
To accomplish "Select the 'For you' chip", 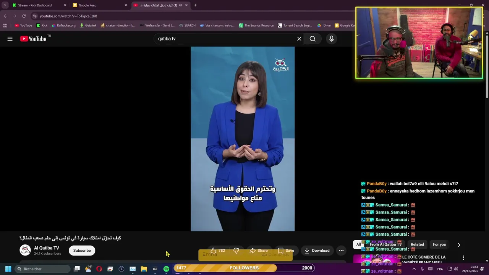I will tap(439, 244).
